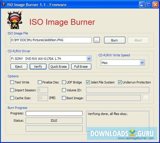
Task: Toggle the Finalize Disc checkbox
Action: point(40,82)
